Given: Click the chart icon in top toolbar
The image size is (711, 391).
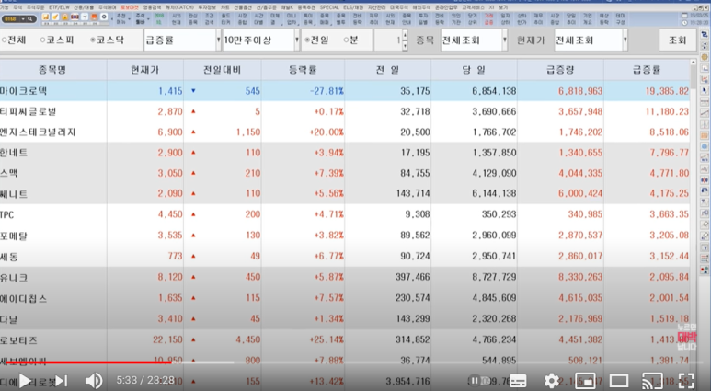Looking at the screenshot, I should tap(46, 17).
